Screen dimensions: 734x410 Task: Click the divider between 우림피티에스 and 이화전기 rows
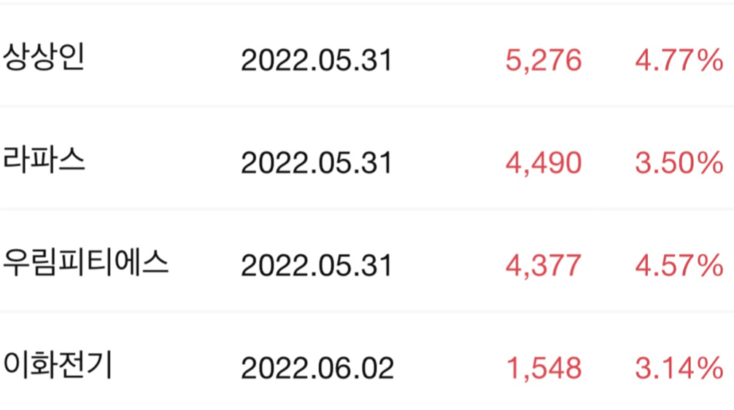coord(367,312)
